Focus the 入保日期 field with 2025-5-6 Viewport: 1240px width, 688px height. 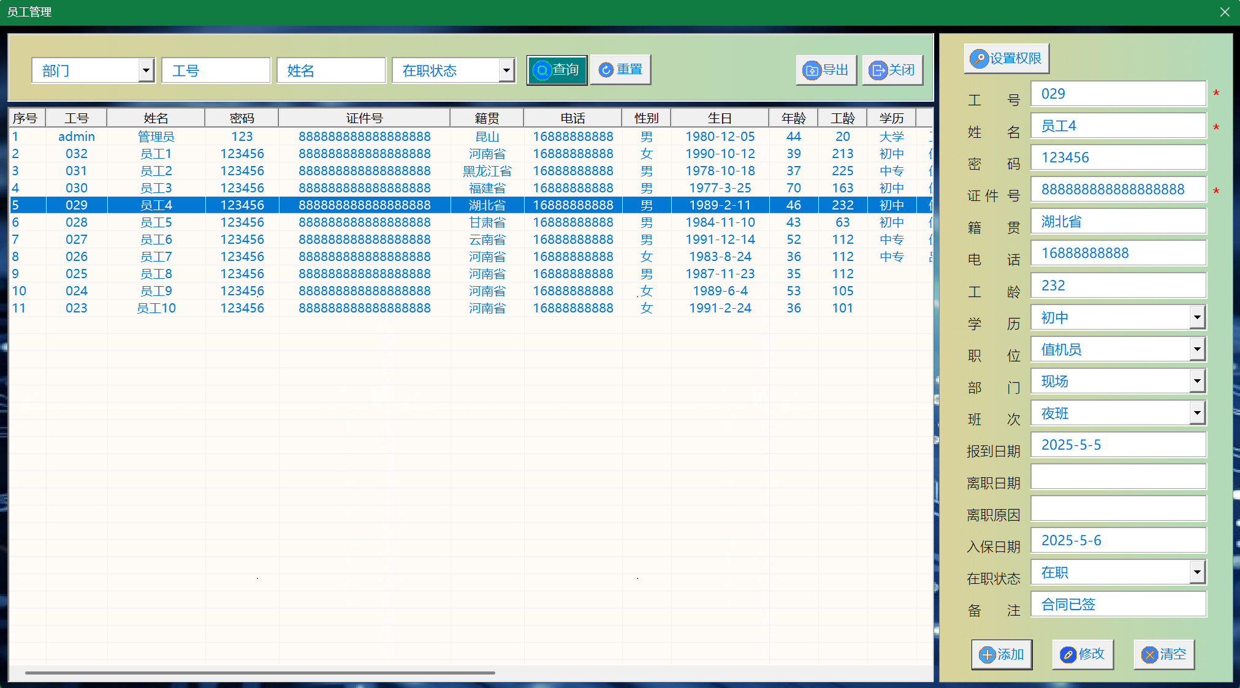point(1118,540)
